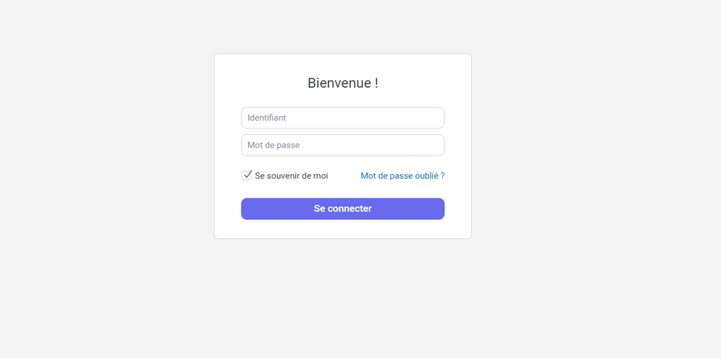Click the Identifiant placeholder text
The height and width of the screenshot is (358, 721).
click(x=266, y=118)
